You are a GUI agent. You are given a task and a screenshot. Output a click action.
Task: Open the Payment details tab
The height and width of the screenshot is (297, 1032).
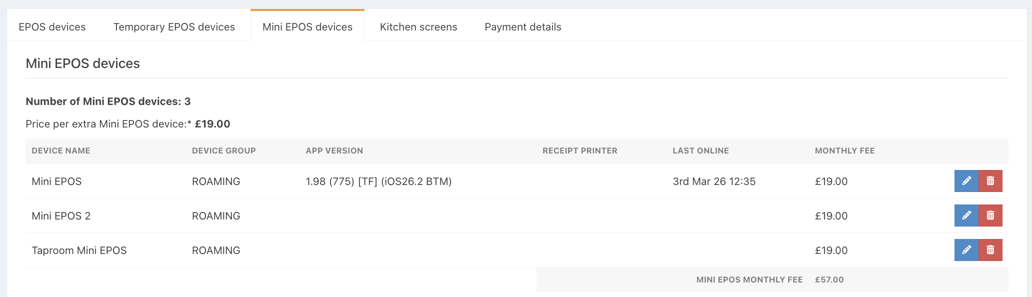click(523, 27)
